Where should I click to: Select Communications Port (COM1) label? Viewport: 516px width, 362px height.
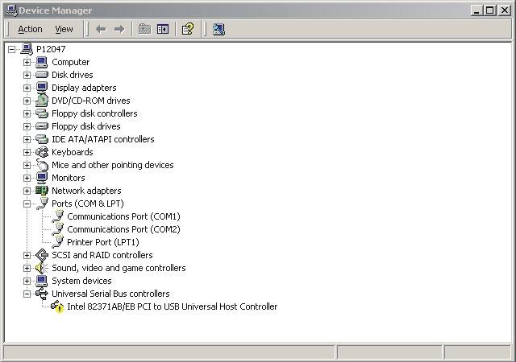(x=123, y=216)
